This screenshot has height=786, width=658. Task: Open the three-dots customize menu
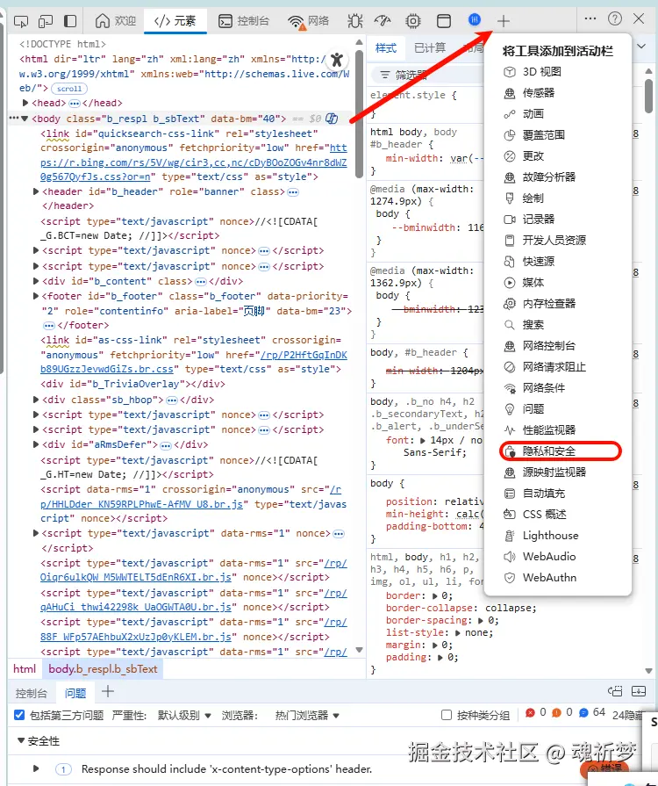click(x=590, y=18)
